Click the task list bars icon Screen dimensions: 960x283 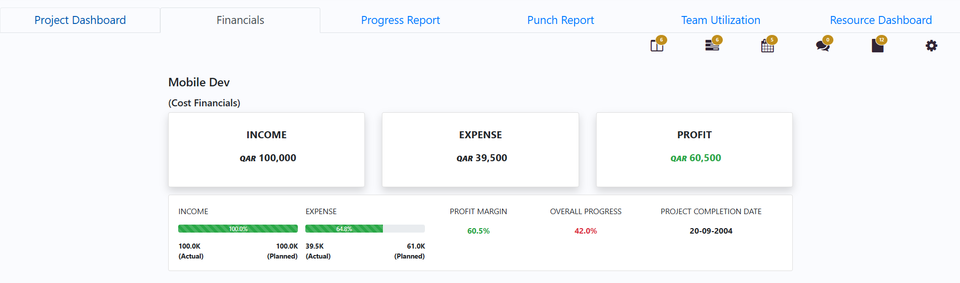tap(712, 46)
